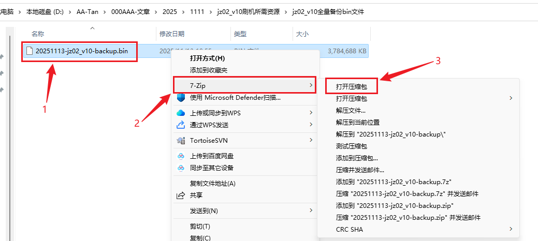Image resolution: width=538 pixels, height=241 pixels.
Task: Click the share icon beside 共享
Action: pos(181,195)
